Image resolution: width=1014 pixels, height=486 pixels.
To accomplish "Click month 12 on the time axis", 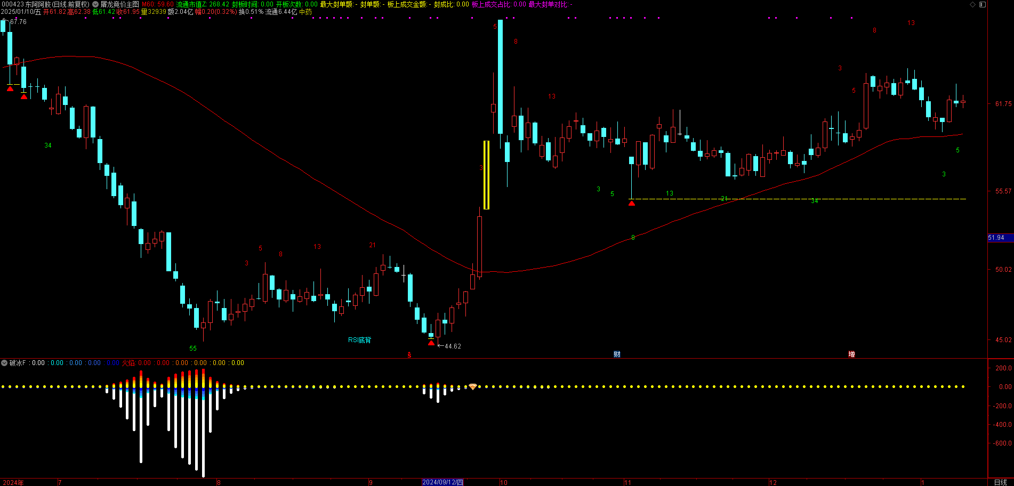I will coord(773,482).
